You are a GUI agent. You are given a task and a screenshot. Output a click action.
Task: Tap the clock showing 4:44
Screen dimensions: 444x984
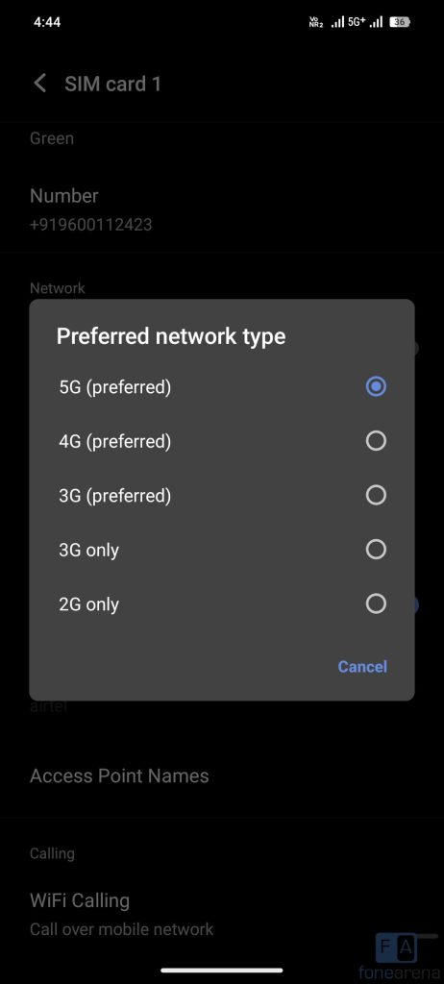pos(47,22)
